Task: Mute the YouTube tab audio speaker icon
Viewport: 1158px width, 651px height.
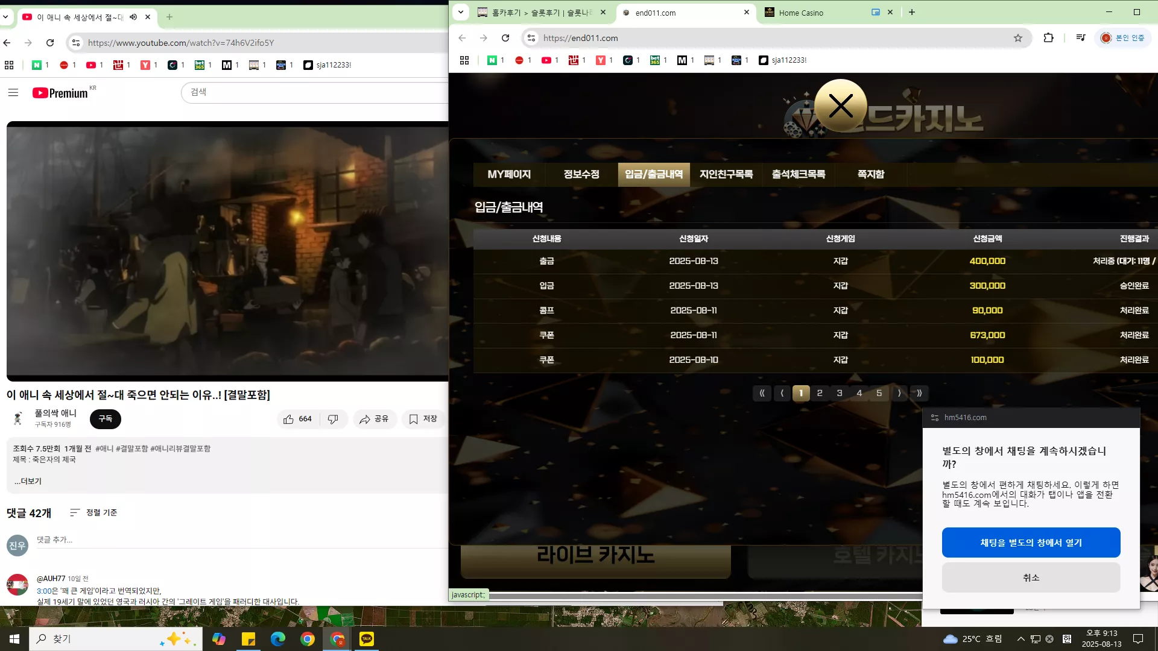Action: 133,17
